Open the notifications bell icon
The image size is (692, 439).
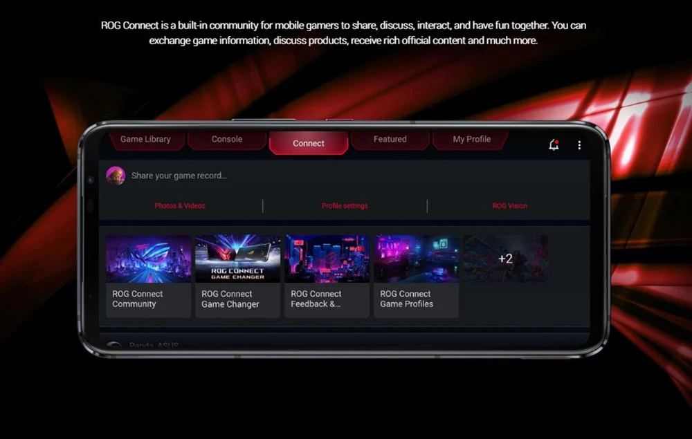(x=554, y=144)
